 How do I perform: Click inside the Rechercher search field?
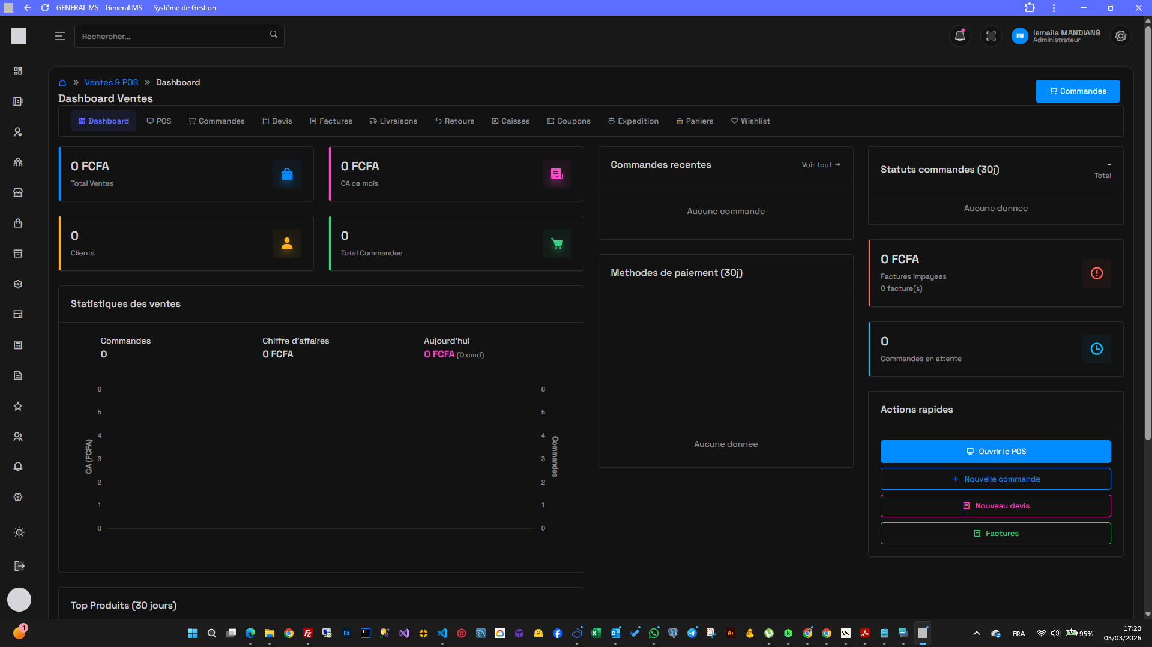pyautogui.click(x=174, y=36)
